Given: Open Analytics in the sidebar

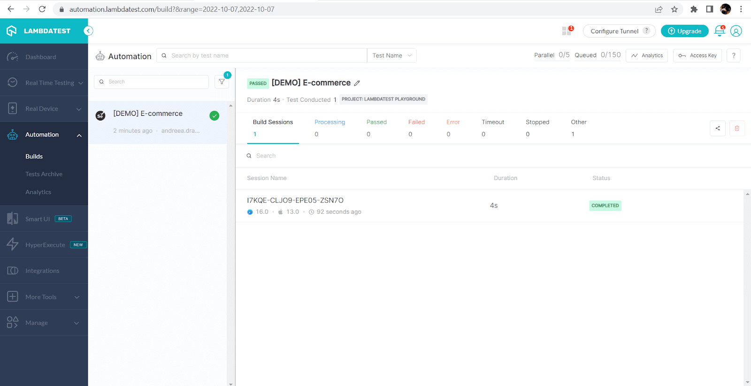Looking at the screenshot, I should coord(38,192).
